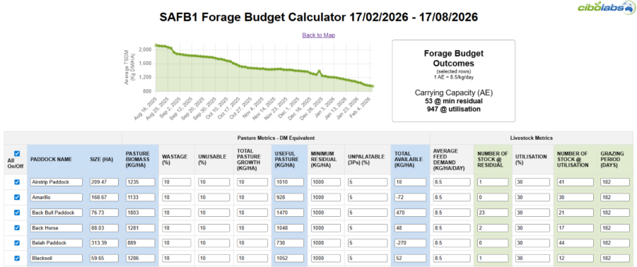Edit Airstrip Paddock minimum residual field
The height and width of the screenshot is (267, 637).
click(x=326, y=182)
